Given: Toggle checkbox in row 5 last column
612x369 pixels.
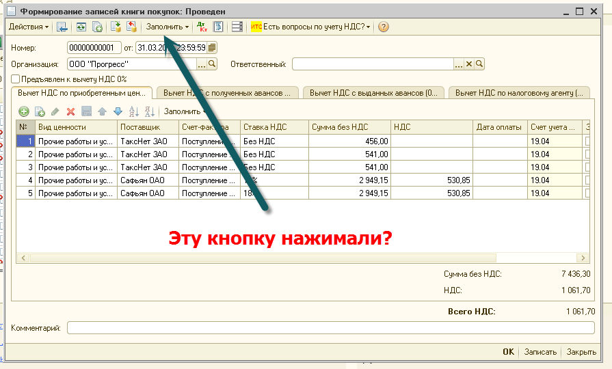Looking at the screenshot, I should (x=587, y=193).
